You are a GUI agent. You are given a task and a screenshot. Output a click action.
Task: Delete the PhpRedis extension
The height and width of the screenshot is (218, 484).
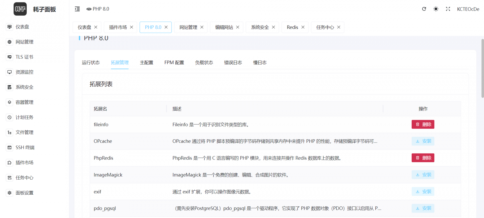tap(423, 158)
